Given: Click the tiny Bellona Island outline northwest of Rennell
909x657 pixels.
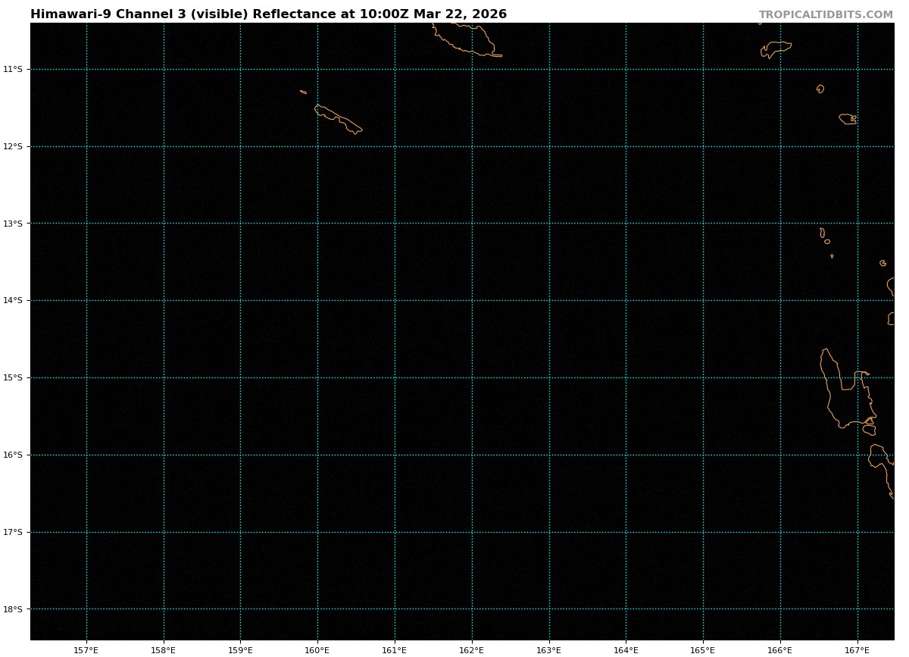Looking at the screenshot, I should point(303,92).
